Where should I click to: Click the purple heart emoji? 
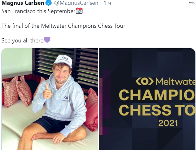coord(47,40)
